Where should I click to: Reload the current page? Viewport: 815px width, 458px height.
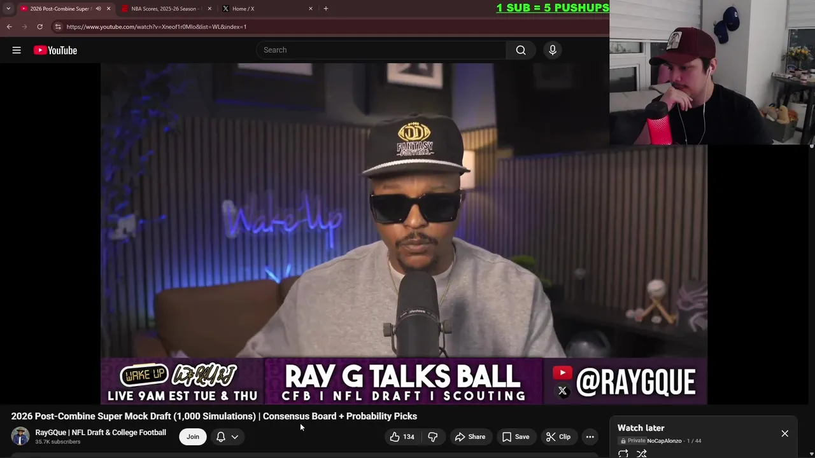[39, 27]
